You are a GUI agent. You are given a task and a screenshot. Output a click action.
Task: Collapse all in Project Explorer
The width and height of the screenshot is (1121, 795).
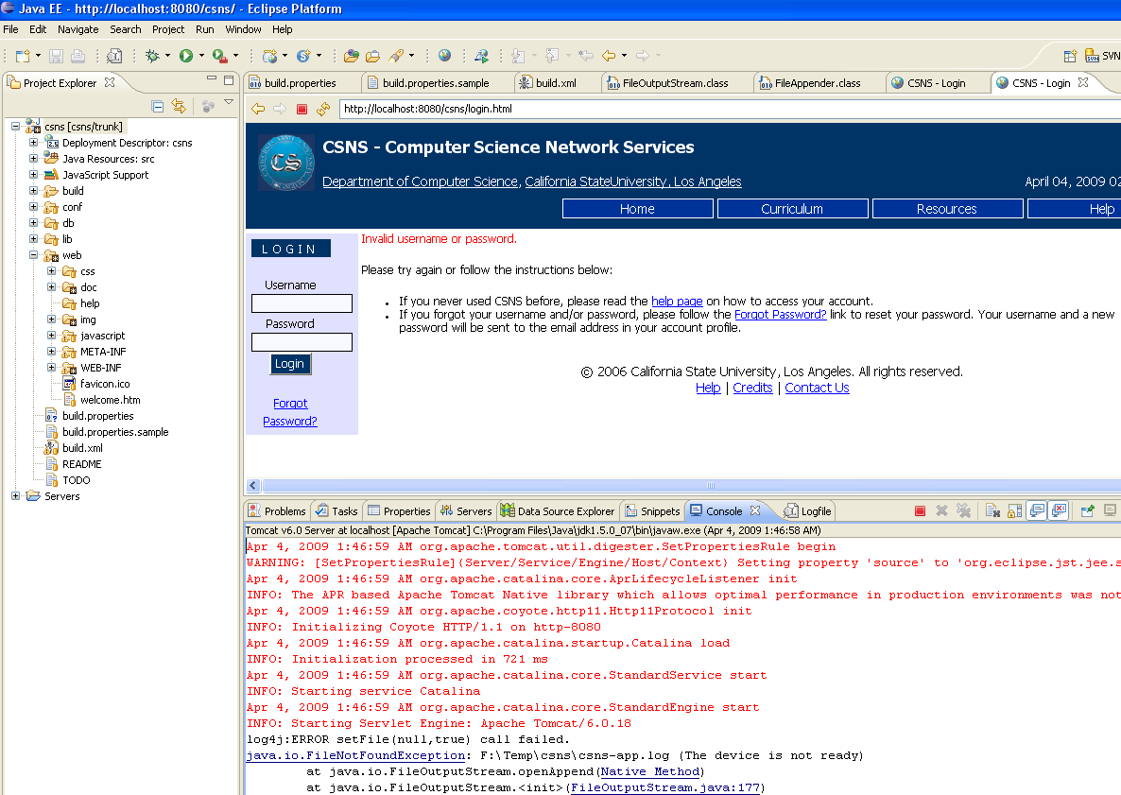point(158,106)
